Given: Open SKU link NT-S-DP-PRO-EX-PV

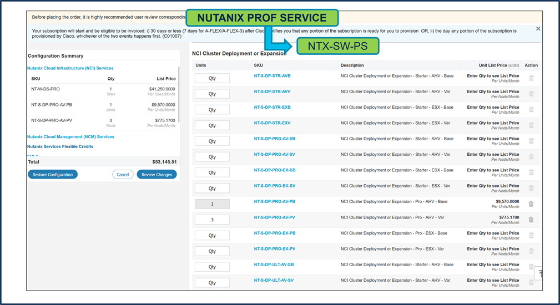Looking at the screenshot, I should pyautogui.click(x=275, y=248).
